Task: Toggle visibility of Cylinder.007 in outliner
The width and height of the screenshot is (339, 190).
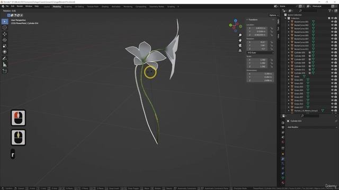Action: (332, 60)
